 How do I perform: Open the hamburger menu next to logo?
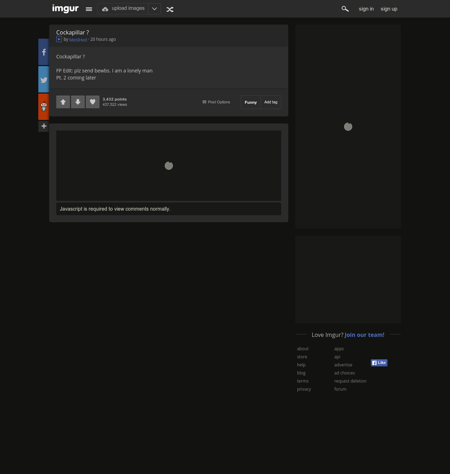pos(89,9)
